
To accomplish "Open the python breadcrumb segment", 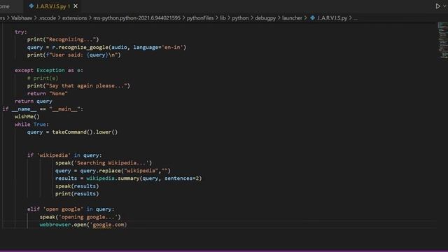I will point(240,18).
